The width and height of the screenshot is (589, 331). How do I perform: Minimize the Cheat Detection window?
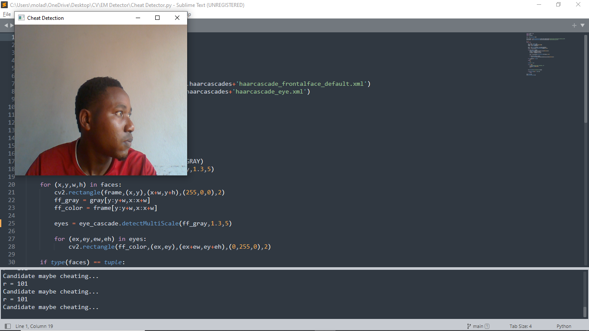(138, 18)
